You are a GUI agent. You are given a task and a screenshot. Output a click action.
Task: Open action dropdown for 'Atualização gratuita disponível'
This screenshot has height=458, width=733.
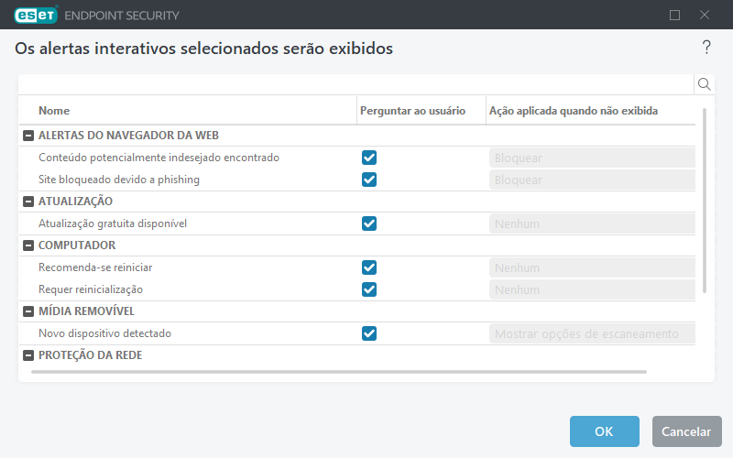592,224
